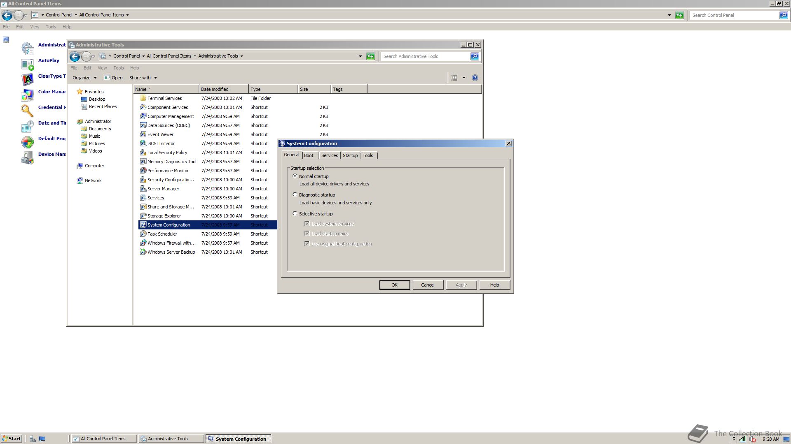
Task: Click the Show Desktop quick launch icon
Action: [42, 439]
